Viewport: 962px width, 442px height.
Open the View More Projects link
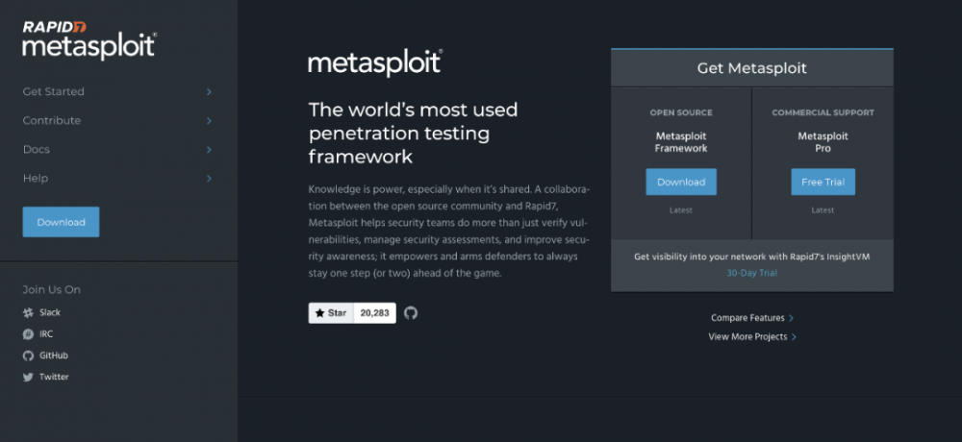748,337
